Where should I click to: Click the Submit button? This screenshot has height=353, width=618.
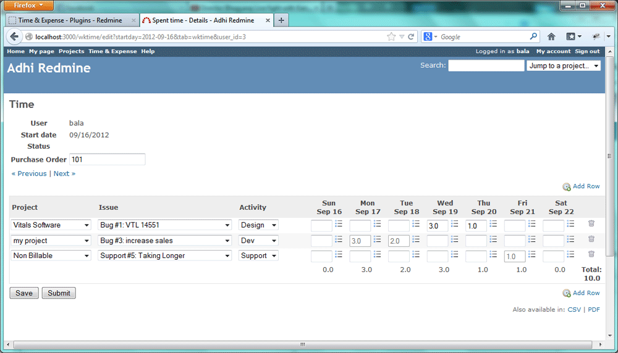point(59,293)
